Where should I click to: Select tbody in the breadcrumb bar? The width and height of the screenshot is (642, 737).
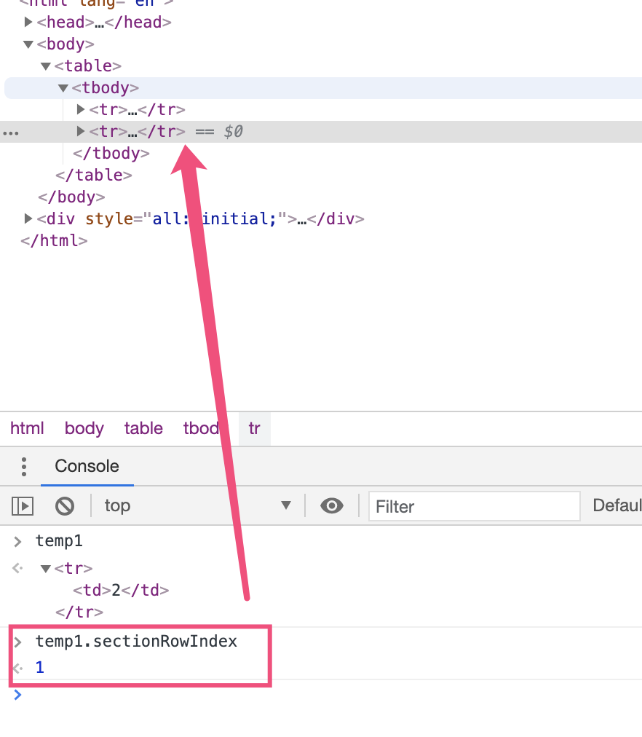(201, 429)
